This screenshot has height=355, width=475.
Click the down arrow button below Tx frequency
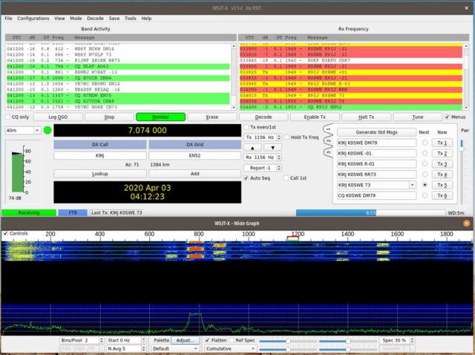coord(272,148)
